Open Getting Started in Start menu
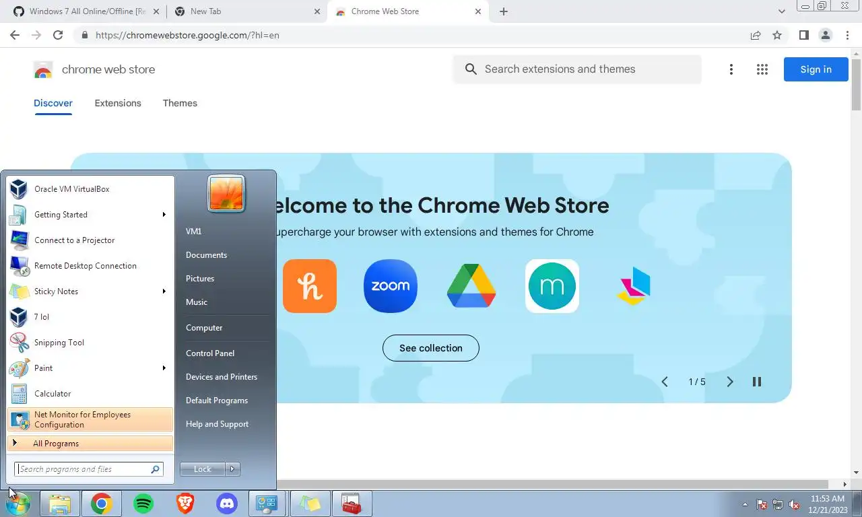 click(x=90, y=215)
